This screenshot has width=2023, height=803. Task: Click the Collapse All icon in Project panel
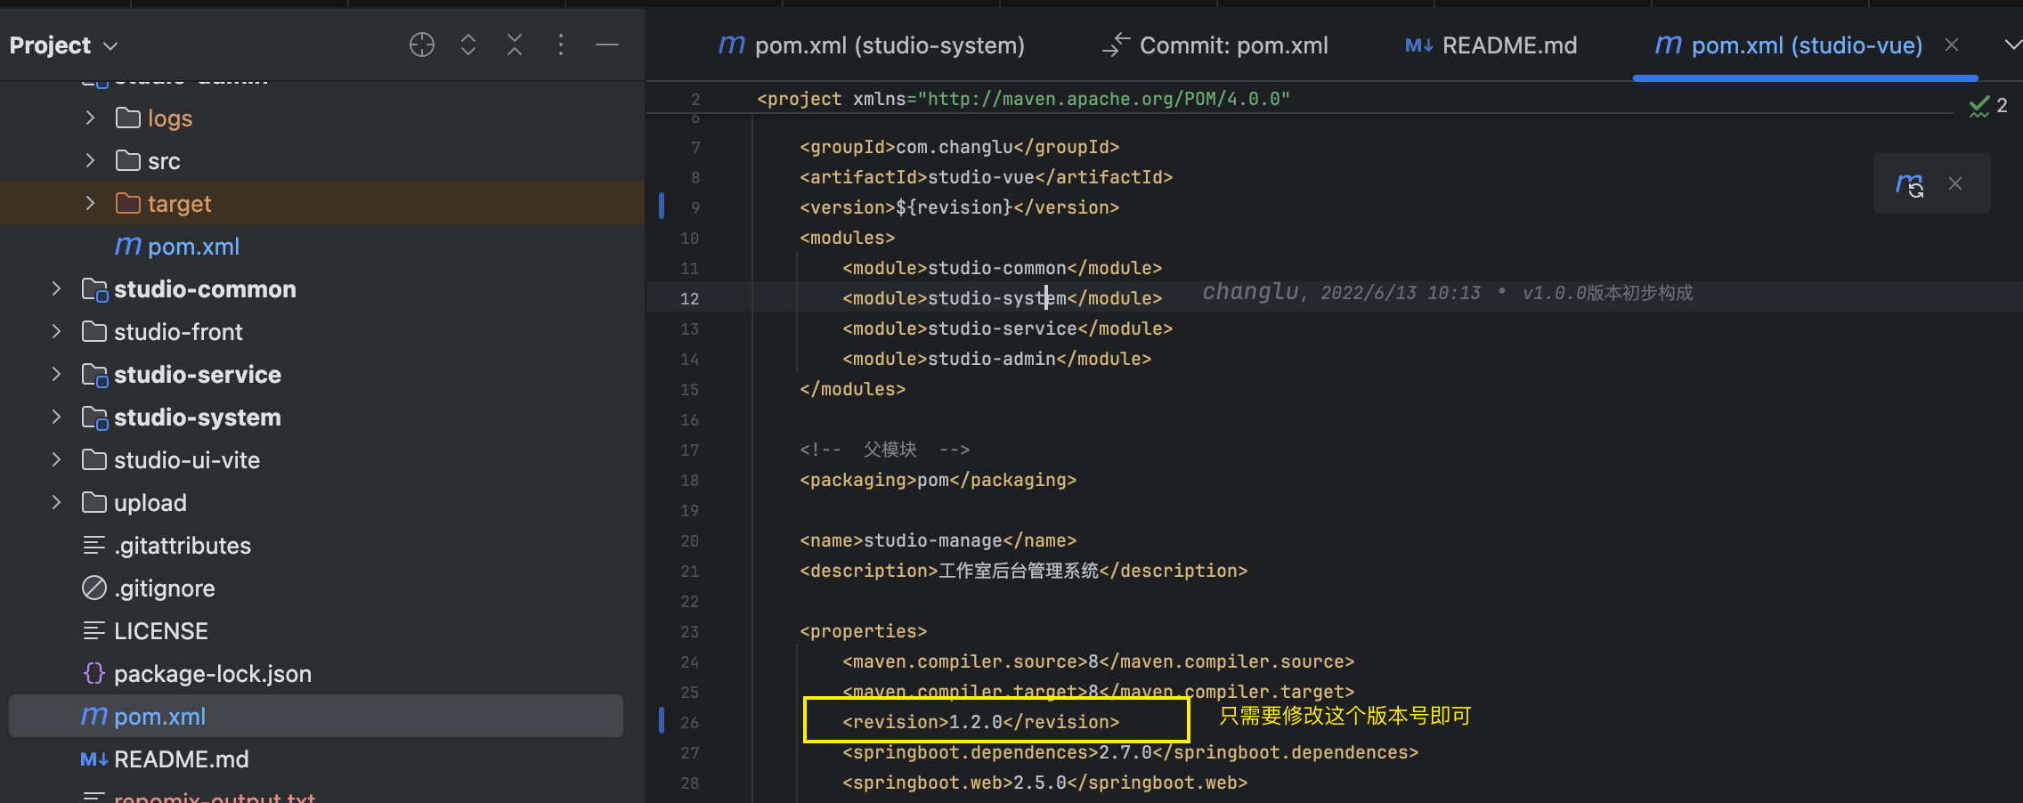[x=515, y=45]
